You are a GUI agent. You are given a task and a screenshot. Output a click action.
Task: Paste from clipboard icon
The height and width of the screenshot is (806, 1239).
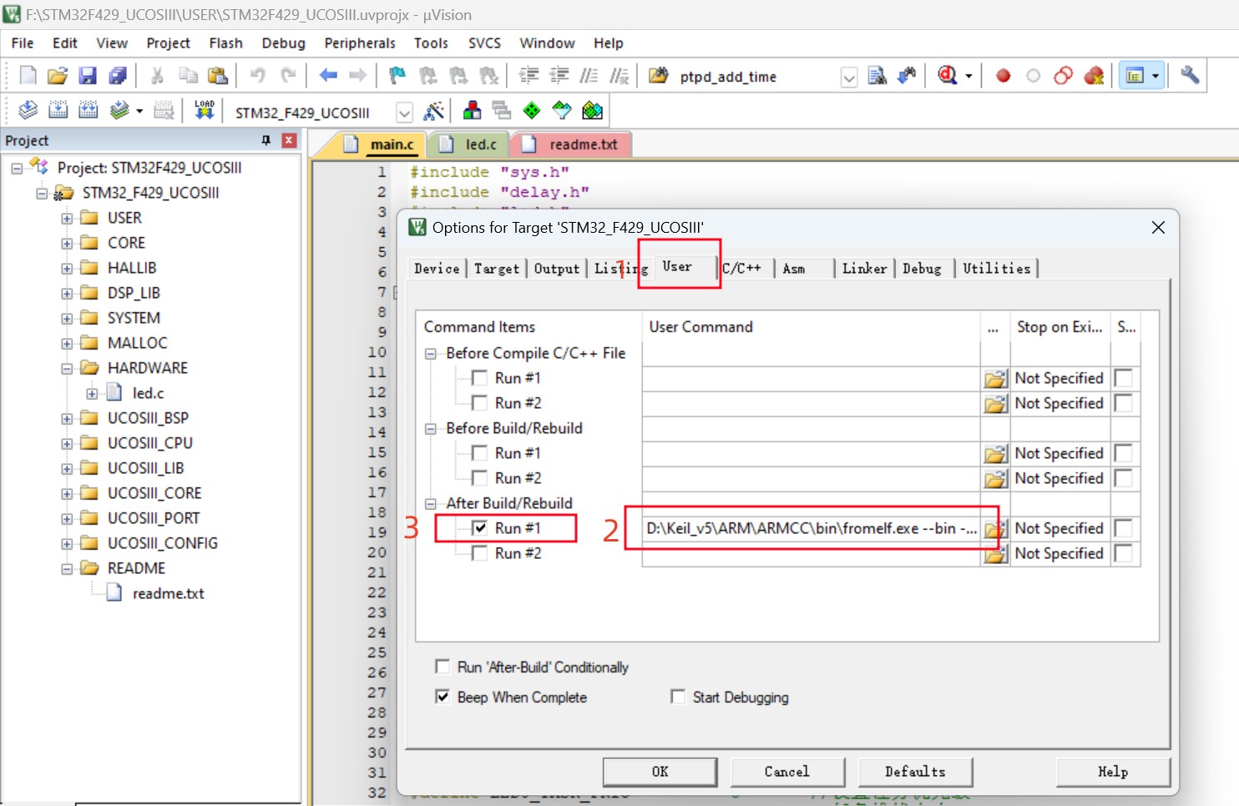tap(218, 76)
